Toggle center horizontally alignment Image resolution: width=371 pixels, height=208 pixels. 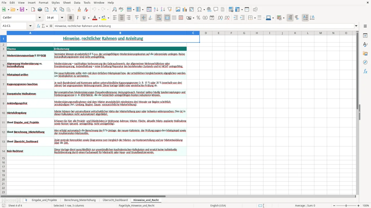pos(122,18)
